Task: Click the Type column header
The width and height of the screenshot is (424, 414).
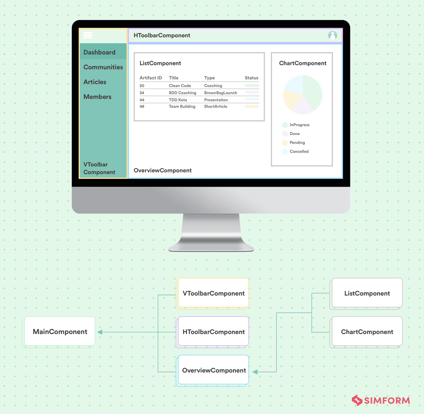Action: (x=209, y=78)
